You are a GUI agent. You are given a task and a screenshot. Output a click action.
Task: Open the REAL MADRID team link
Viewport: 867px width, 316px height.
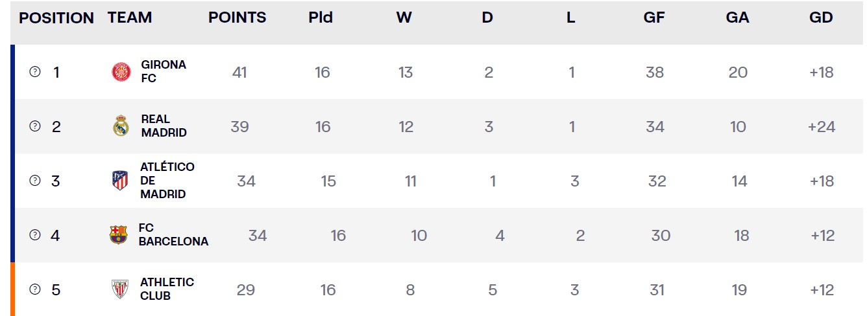coord(164,126)
